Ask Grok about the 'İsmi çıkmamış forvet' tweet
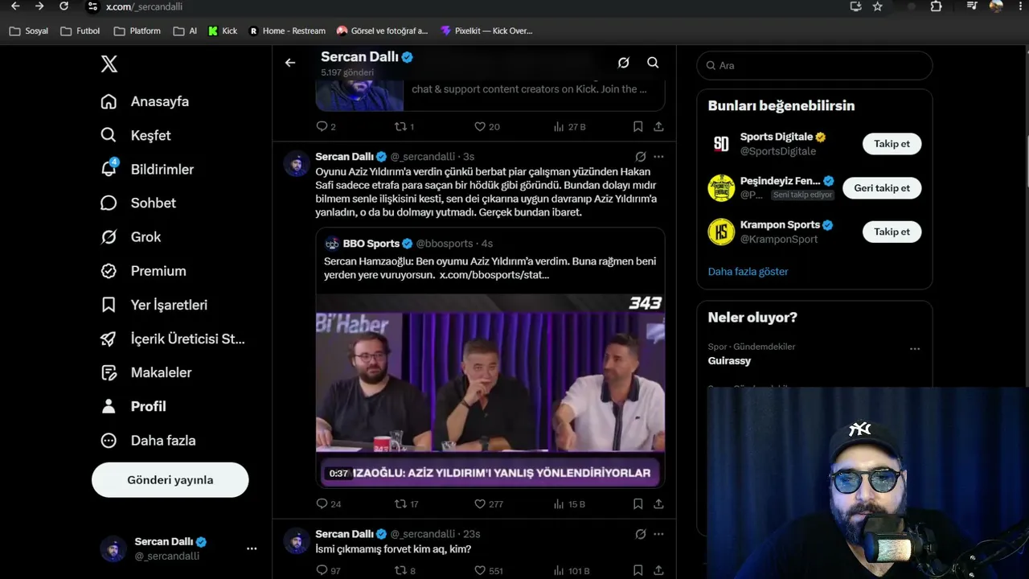This screenshot has height=579, width=1029. 641,534
